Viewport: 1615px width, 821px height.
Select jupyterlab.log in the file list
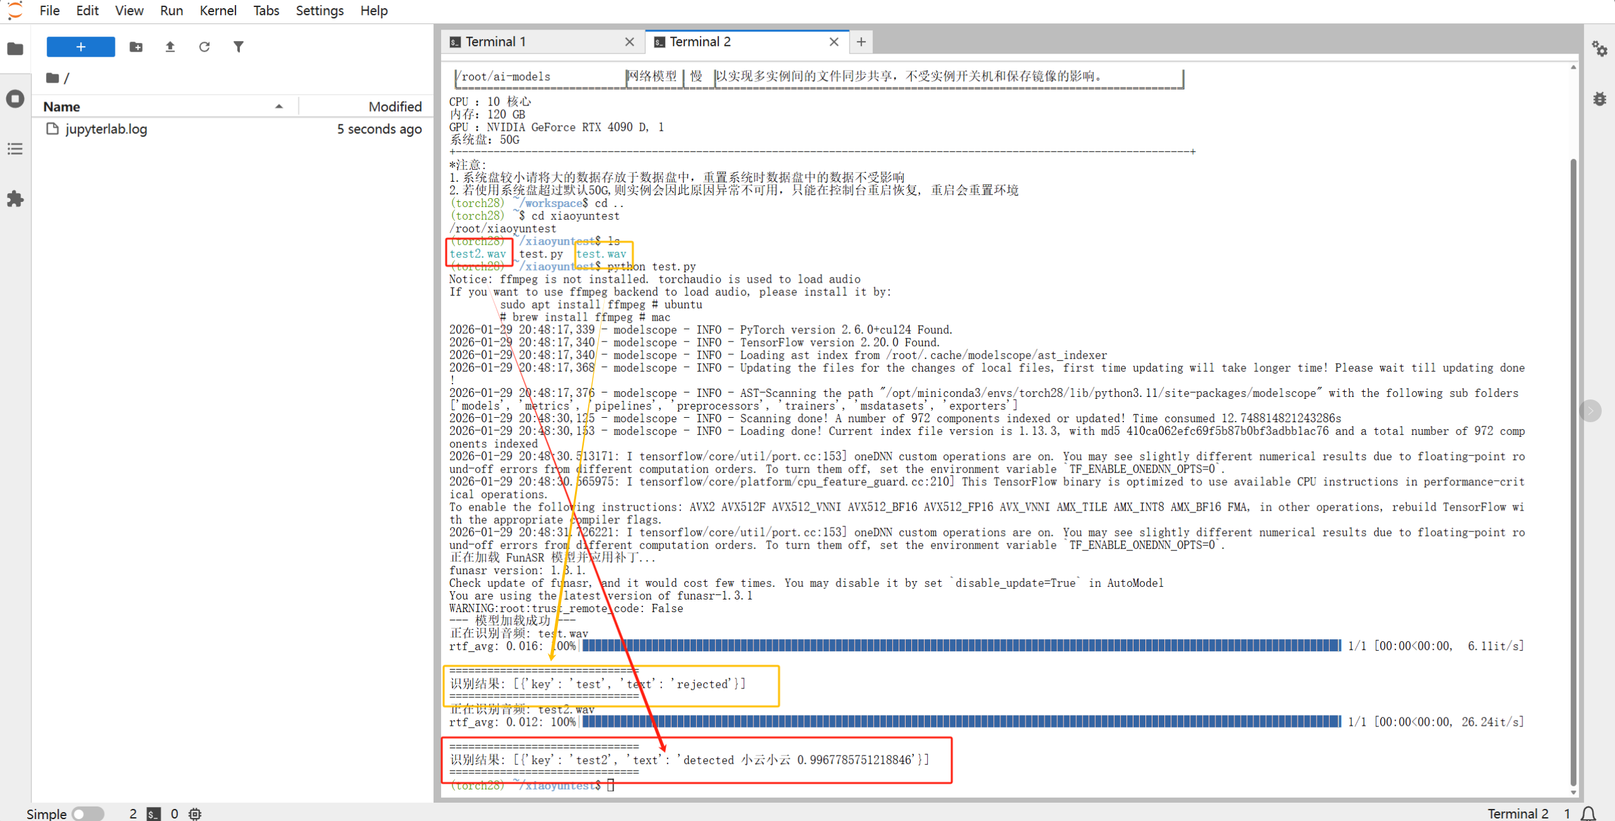234,129
